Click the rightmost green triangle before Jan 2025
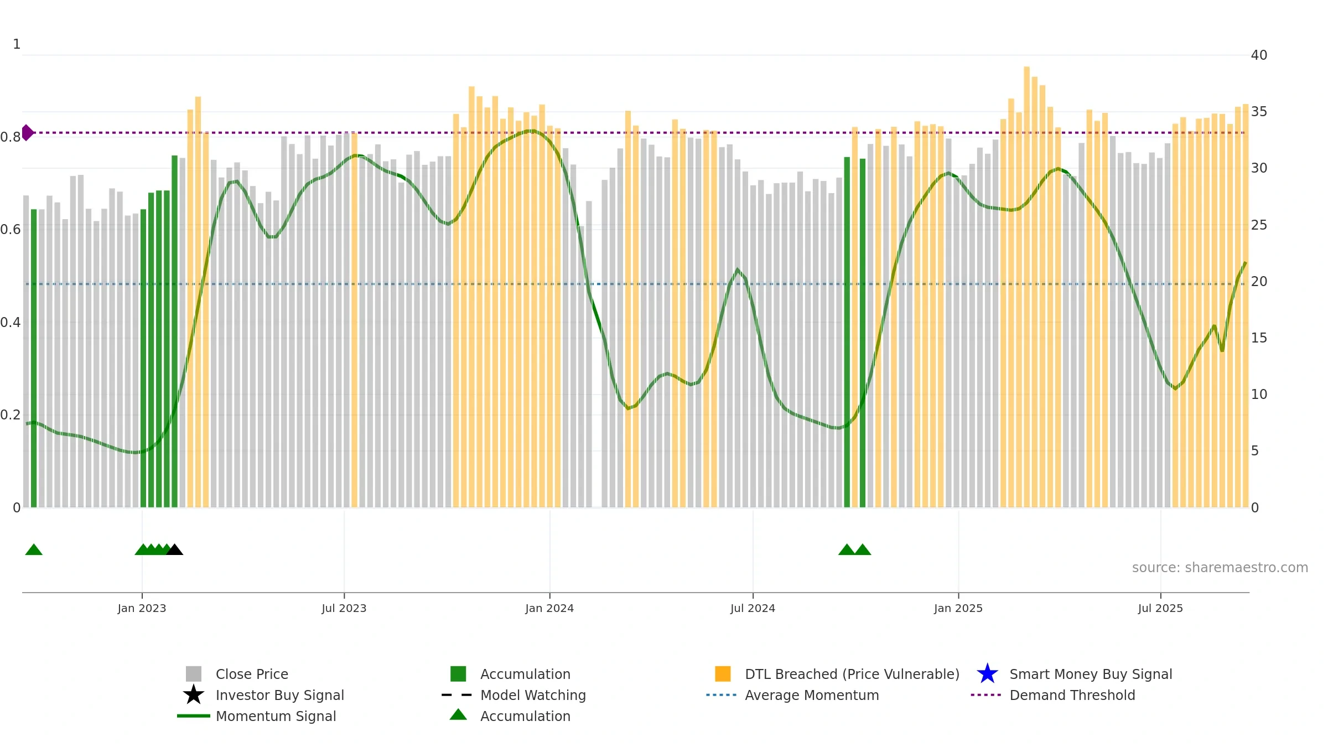Image resolution: width=1328 pixels, height=747 pixels. pos(863,549)
